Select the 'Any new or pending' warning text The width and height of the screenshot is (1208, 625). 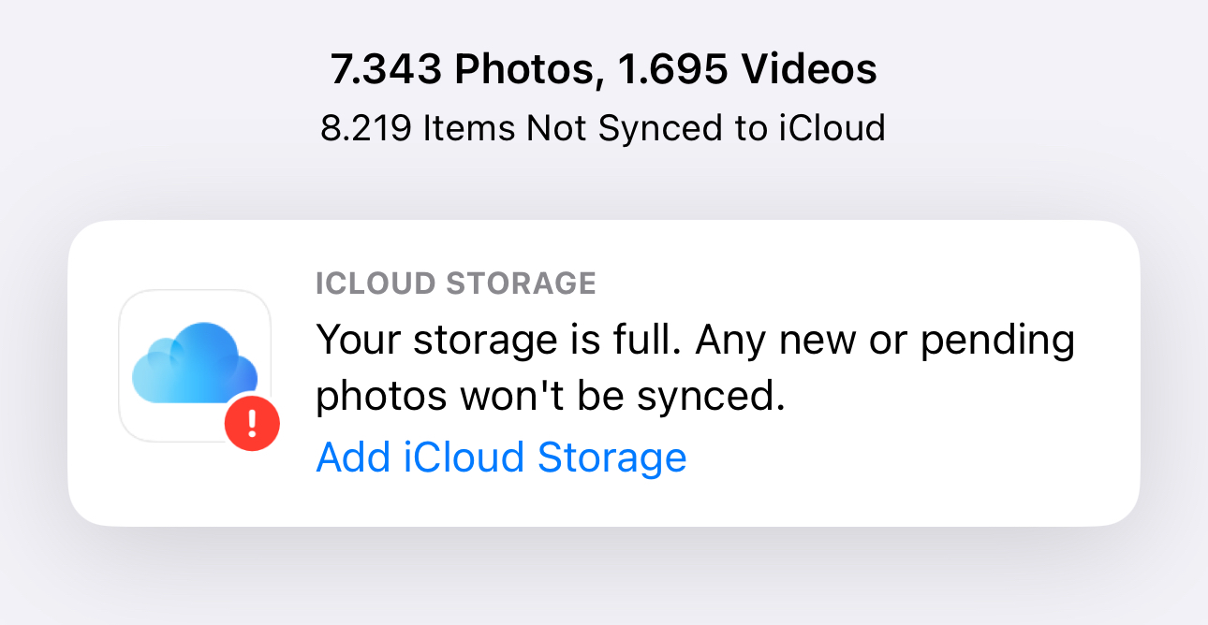pos(885,340)
